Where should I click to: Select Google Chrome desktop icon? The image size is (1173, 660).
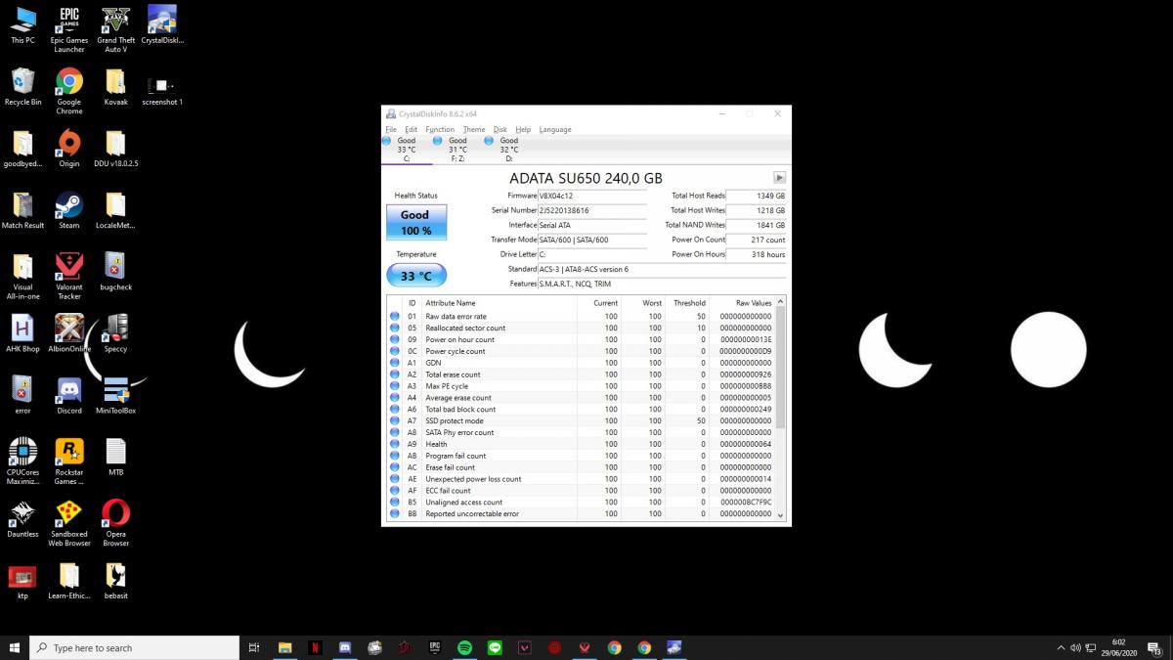(69, 91)
